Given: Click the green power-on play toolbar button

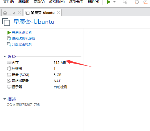Looking at the screenshot, I should (x=109, y=2).
